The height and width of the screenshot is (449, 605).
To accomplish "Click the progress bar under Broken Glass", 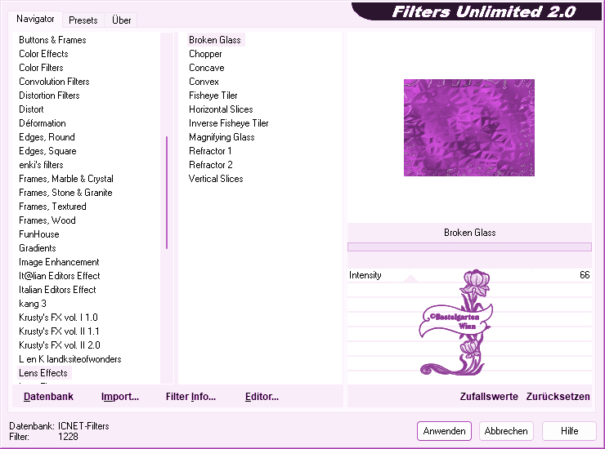I will [x=469, y=247].
